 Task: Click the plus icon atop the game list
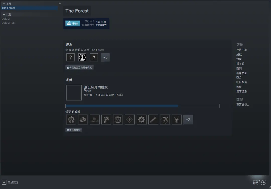click(60, 3)
